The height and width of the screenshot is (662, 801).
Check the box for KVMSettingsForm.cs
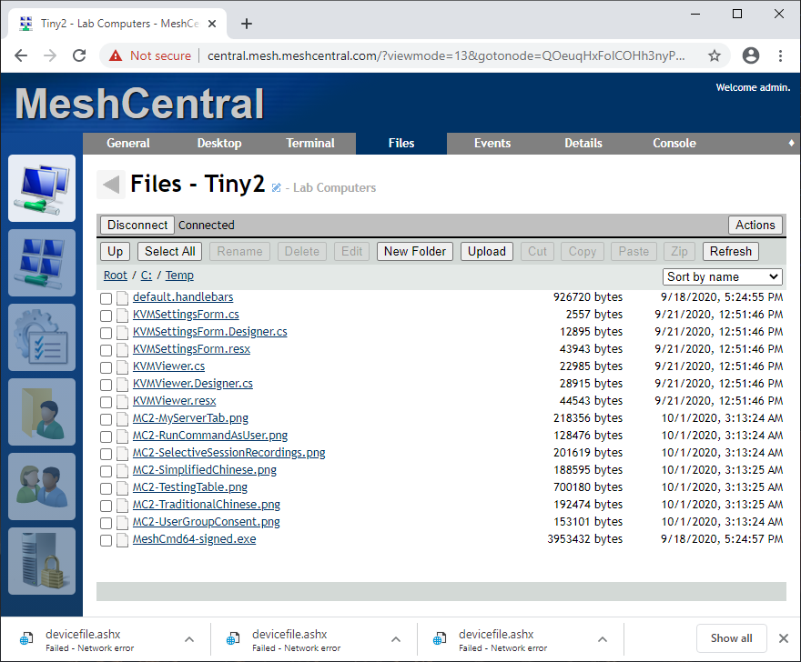click(106, 316)
